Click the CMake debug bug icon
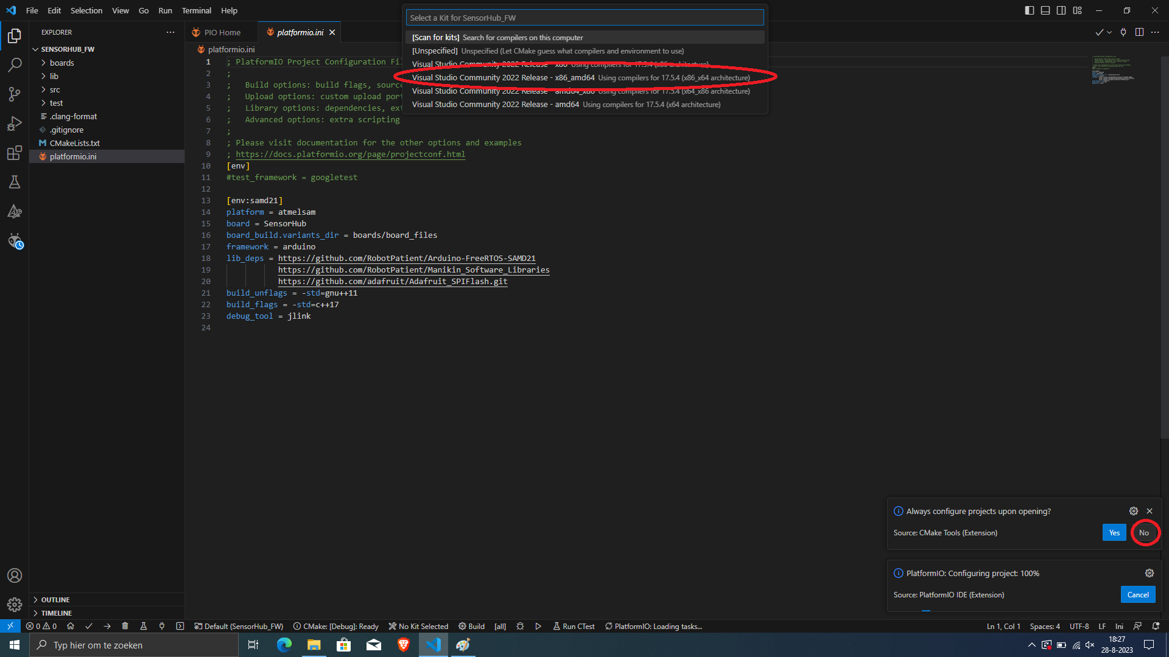 (520, 626)
